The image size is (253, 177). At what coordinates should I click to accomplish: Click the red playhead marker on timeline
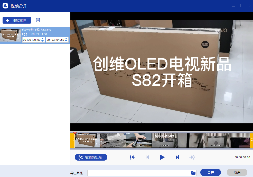pyautogui.click(x=75, y=133)
